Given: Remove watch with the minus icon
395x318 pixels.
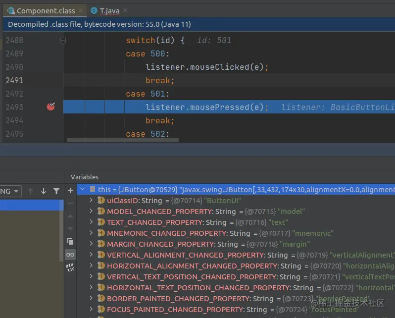Looking at the screenshot, I should pyautogui.click(x=70, y=203).
